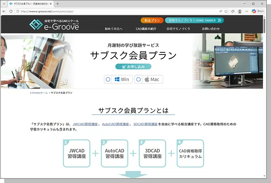Open the AutoCAD習得講座 text link
Viewport: 271px width, 183px height.
[115, 124]
